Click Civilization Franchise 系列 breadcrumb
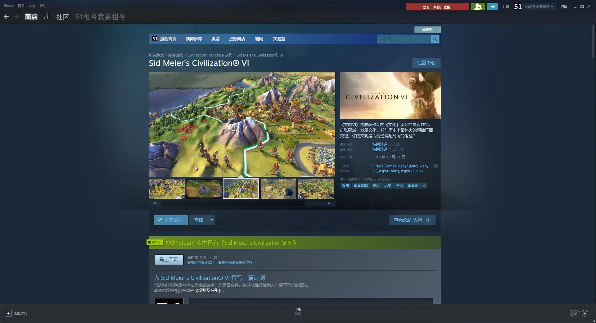The width and height of the screenshot is (596, 323). 210,55
